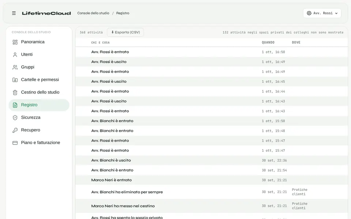Click the Recupero key icon
The height and width of the screenshot is (219, 351).
(15, 130)
